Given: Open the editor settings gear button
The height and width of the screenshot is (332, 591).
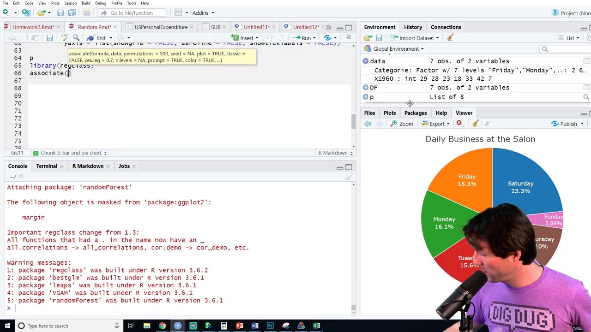Looking at the screenshot, I should click(x=121, y=38).
